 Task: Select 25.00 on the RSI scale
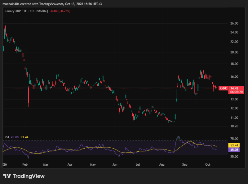pyautogui.click(x=234, y=157)
